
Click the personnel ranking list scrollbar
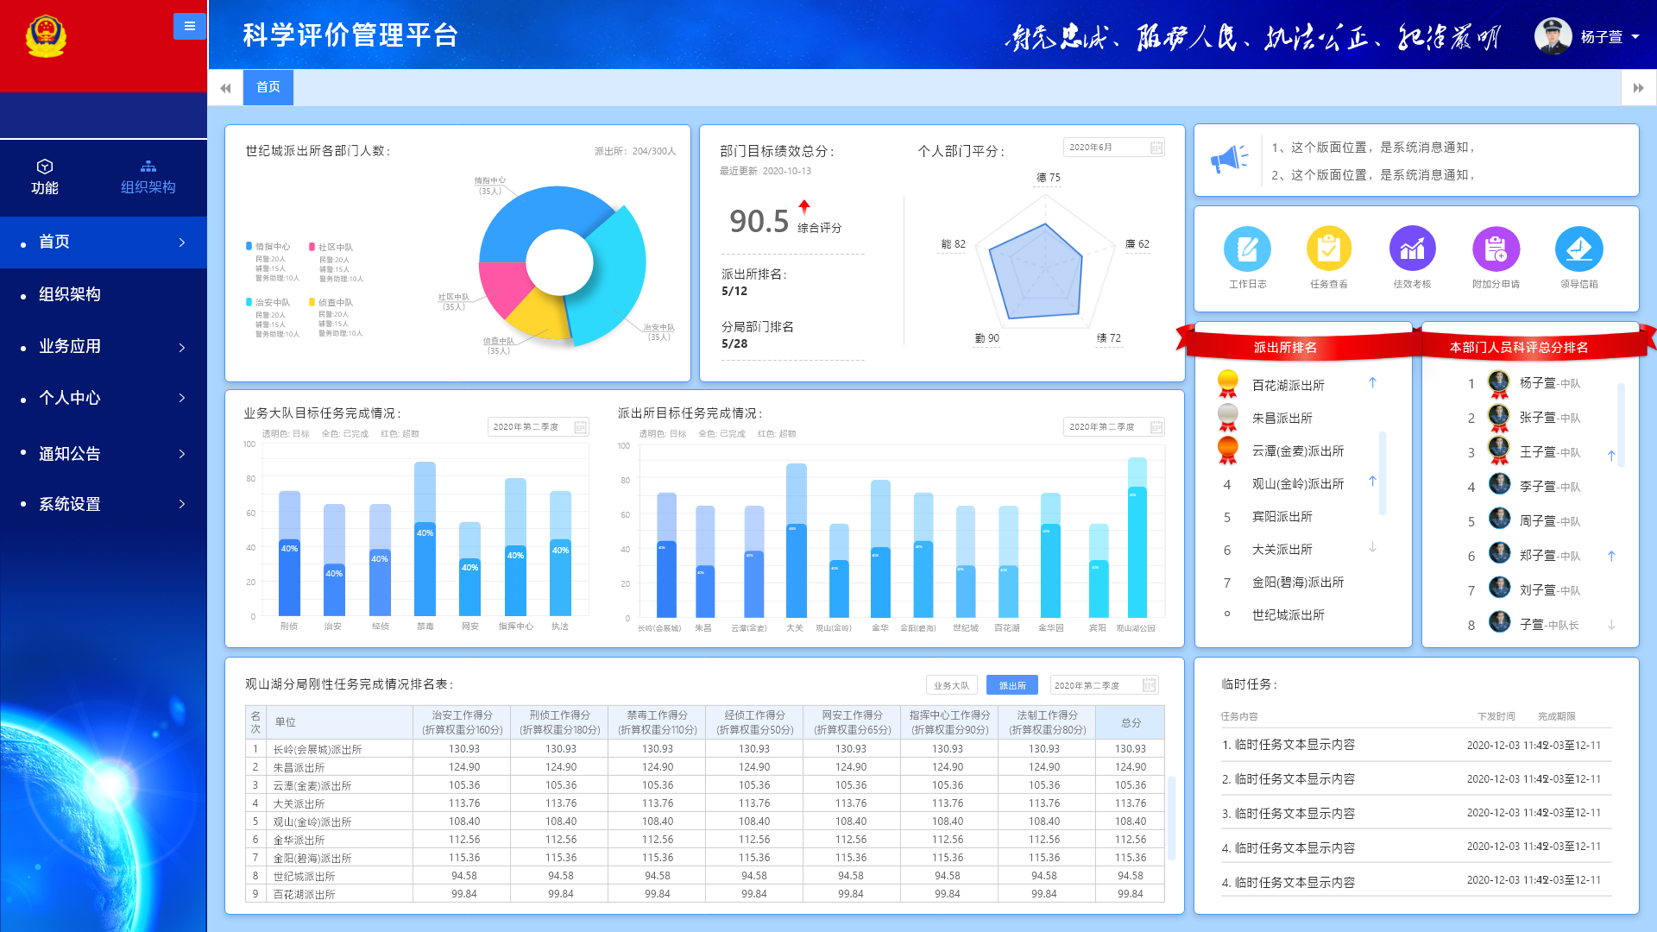click(1621, 425)
